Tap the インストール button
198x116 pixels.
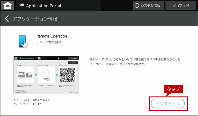[168, 104]
